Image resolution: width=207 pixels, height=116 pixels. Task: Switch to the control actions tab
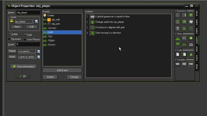pos(197,40)
